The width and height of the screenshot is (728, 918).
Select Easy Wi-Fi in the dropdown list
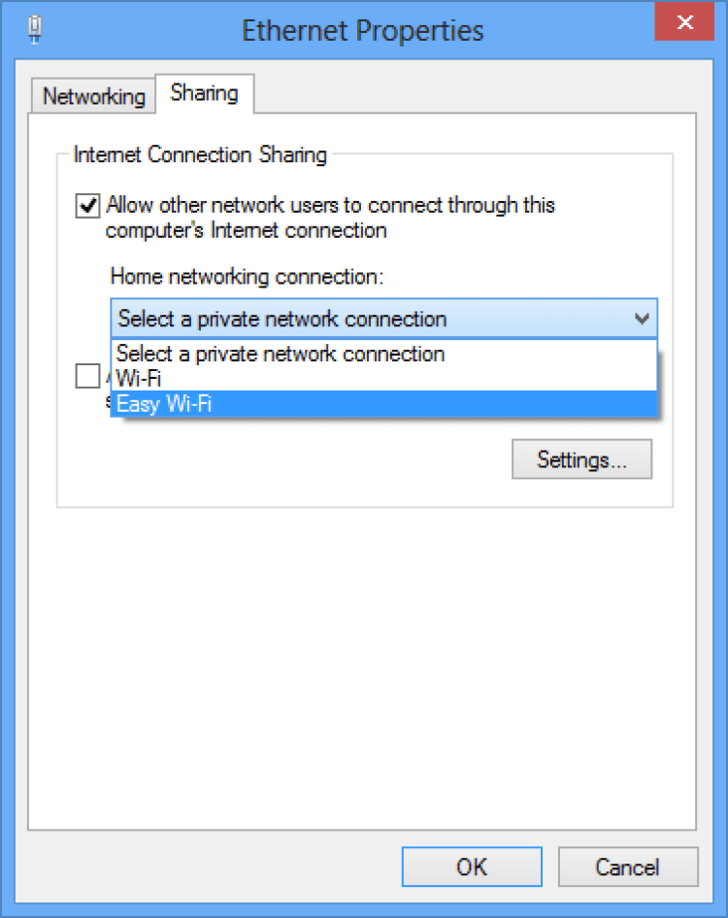coord(164,403)
